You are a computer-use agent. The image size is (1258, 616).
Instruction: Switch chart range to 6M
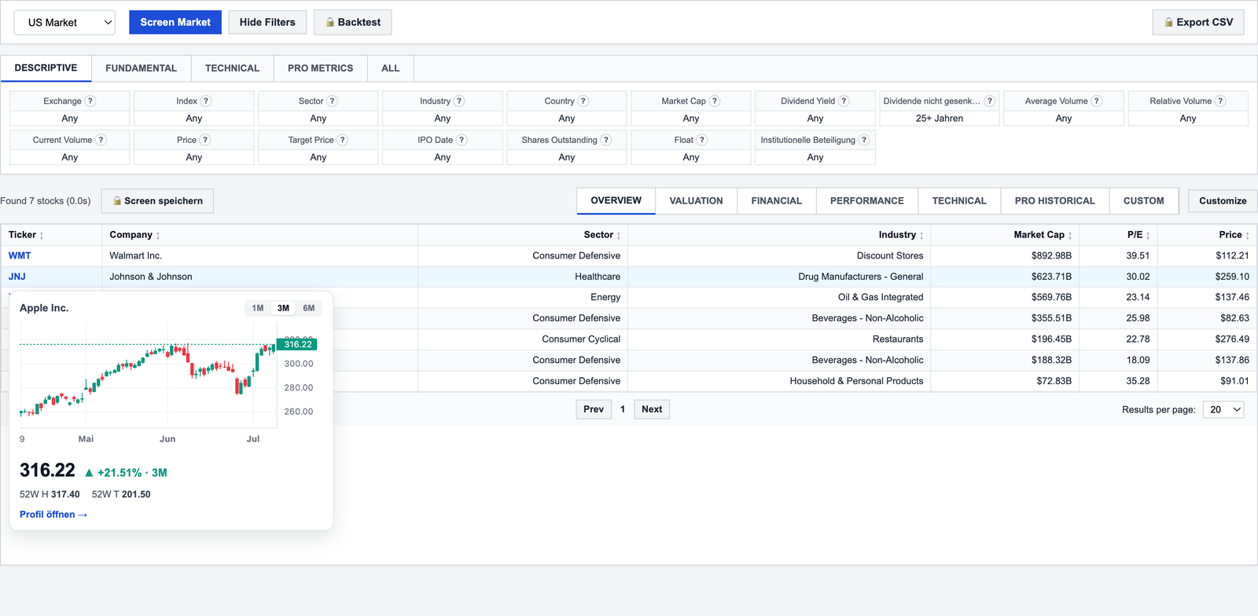click(x=309, y=308)
